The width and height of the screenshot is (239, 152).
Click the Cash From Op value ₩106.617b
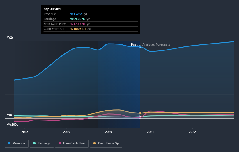click(78, 29)
